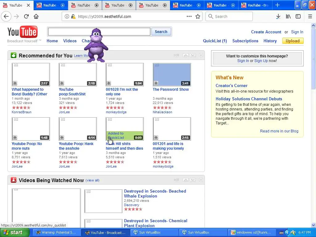Click the Firefox Search box
The height and width of the screenshot is (237, 316).
point(229,16)
